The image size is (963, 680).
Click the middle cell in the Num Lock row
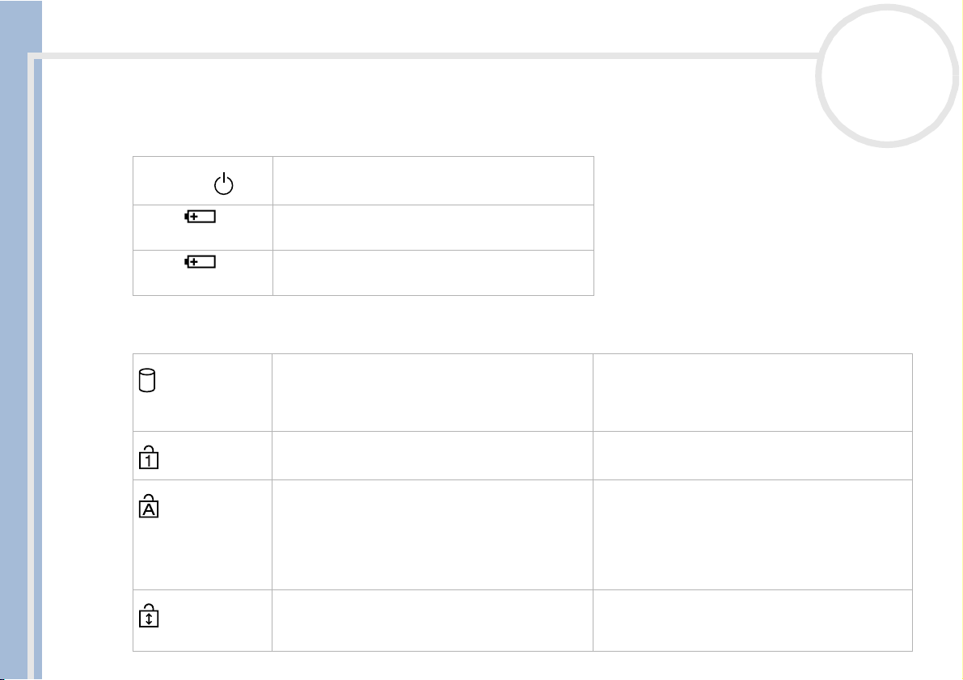(433, 456)
